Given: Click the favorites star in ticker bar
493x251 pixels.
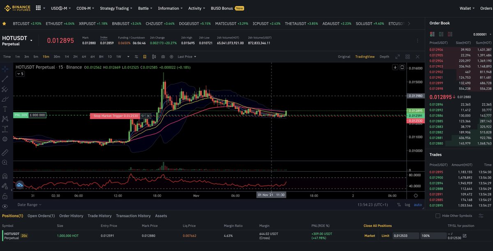Looking at the screenshot, I should tap(5, 23).
